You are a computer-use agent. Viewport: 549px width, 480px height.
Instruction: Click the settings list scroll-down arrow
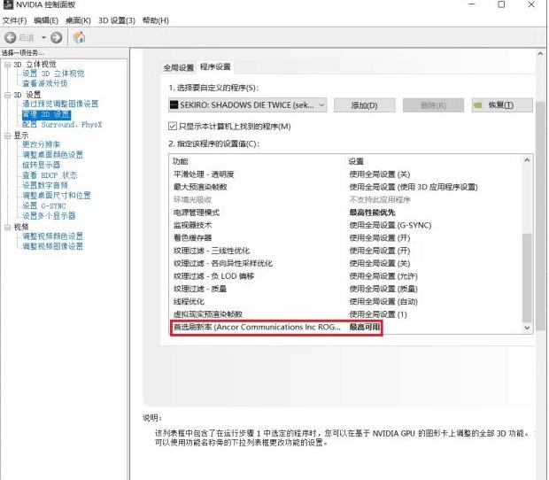tap(527, 328)
